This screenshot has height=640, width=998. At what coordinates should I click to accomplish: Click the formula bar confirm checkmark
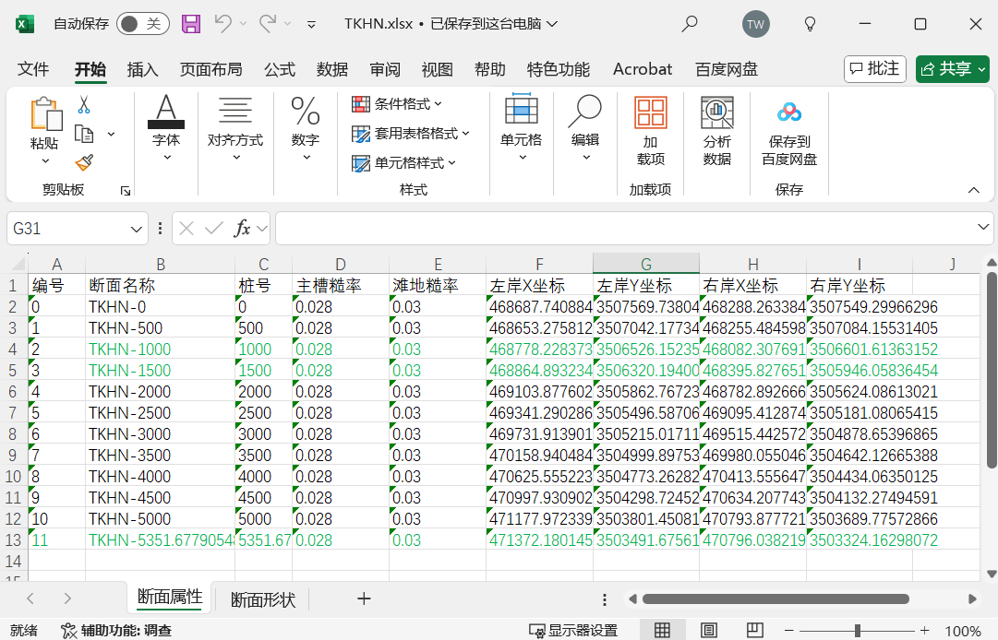[x=214, y=228]
